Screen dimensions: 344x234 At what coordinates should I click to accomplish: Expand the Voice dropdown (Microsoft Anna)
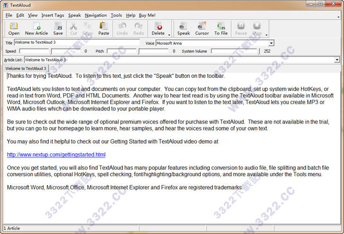click(x=271, y=43)
